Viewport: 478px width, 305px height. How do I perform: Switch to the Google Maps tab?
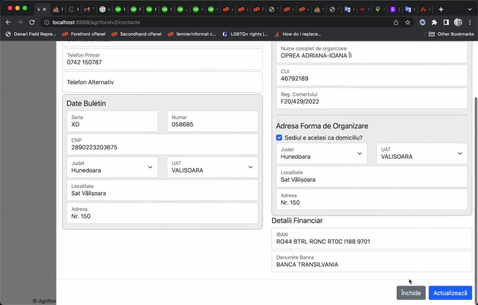[378, 10]
